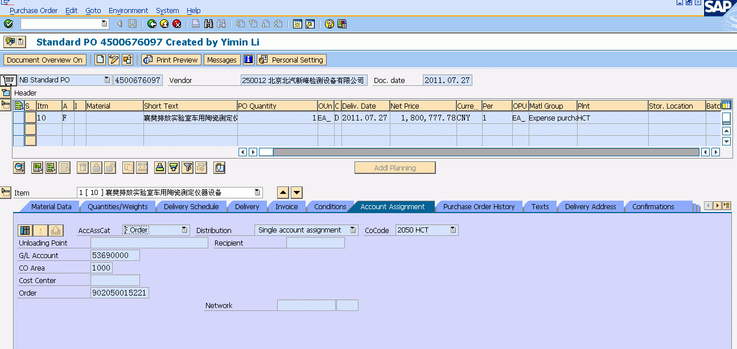This screenshot has height=349, width=737.
Task: Open Help question mark icon
Action: click(329, 24)
